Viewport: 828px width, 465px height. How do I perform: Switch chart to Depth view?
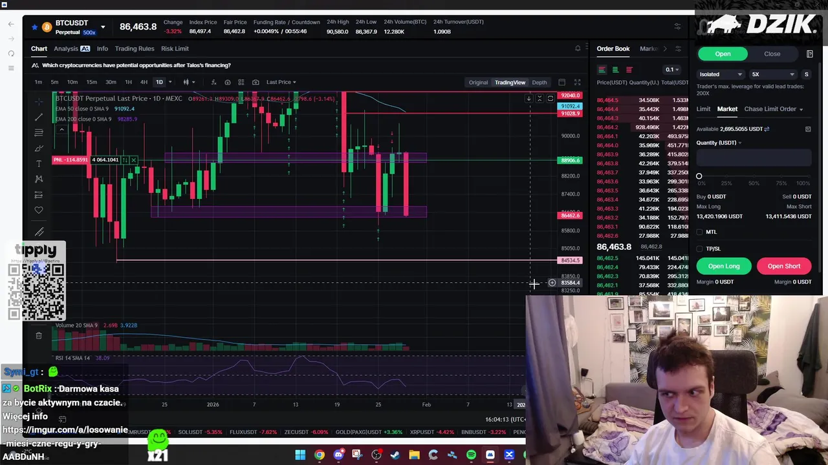(x=539, y=83)
